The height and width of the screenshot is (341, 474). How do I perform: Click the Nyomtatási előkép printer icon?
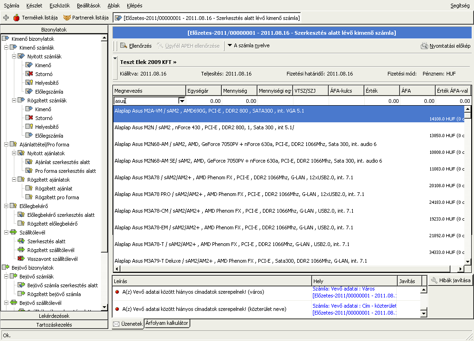click(424, 46)
